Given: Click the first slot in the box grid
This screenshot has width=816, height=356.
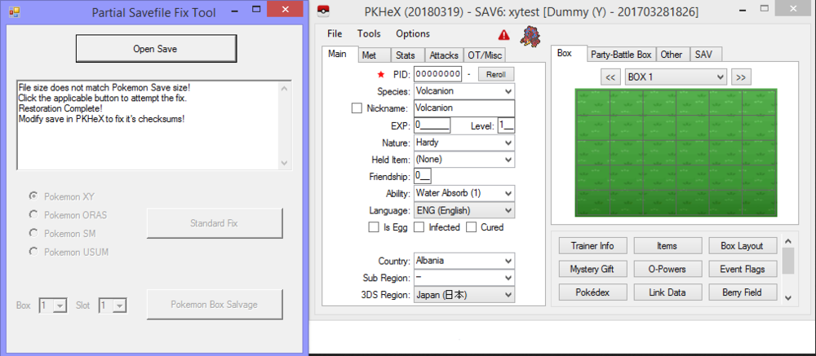Looking at the screenshot, I should (591, 102).
